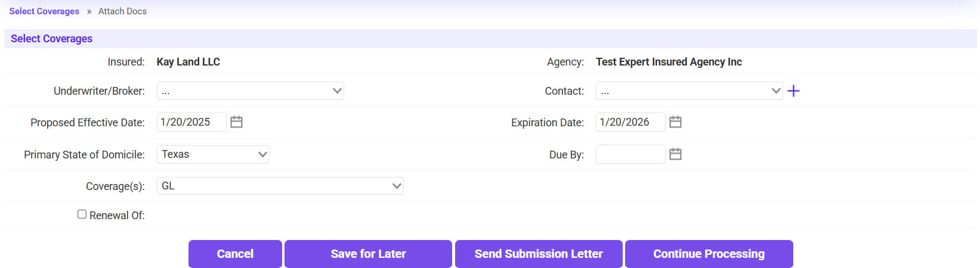
Task: Change Primary State of Domicile from Texas
Action: click(x=213, y=154)
